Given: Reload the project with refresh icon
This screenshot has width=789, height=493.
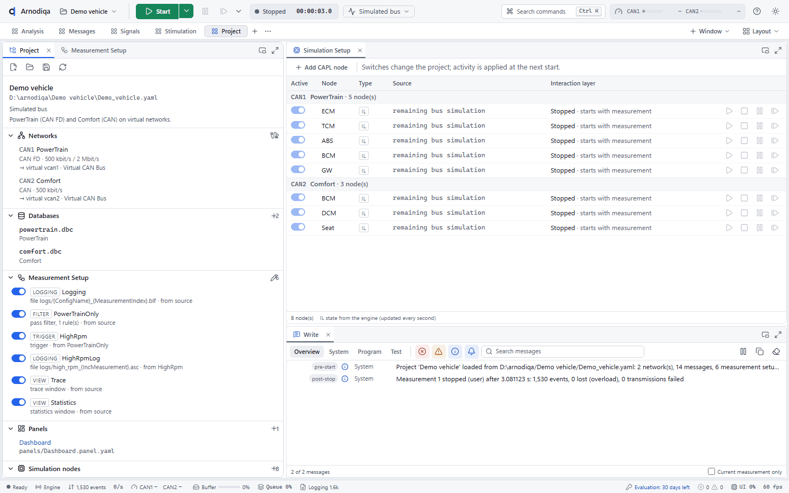Looking at the screenshot, I should coord(63,67).
